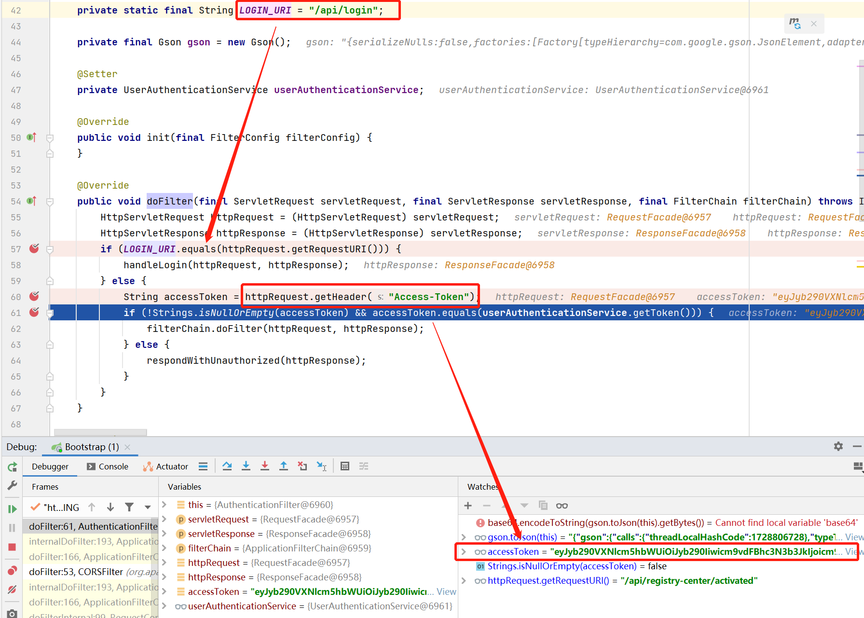The height and width of the screenshot is (618, 864).
Task: Toggle breakpoint on line 57
Action: pos(34,249)
